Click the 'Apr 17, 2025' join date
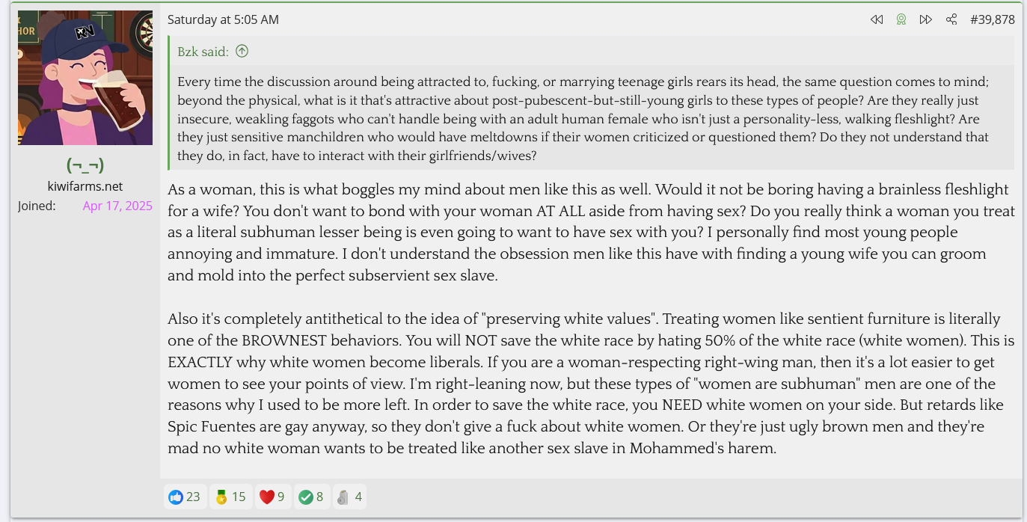 point(117,206)
